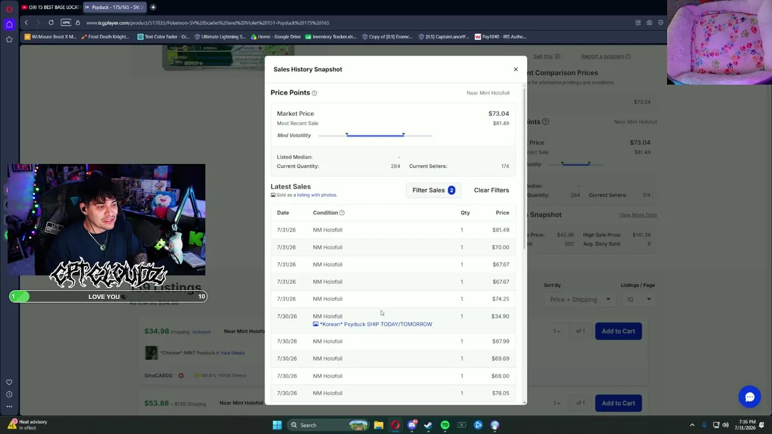The image size is (772, 434).
Task: Click the Price column header
Action: 502,213
